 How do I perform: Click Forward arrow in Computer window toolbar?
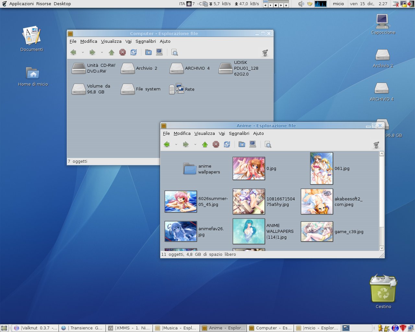(x=92, y=52)
